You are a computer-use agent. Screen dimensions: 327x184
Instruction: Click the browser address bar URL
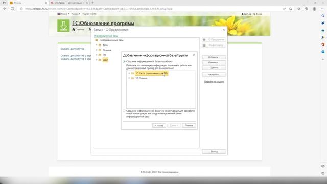pos(99,9)
